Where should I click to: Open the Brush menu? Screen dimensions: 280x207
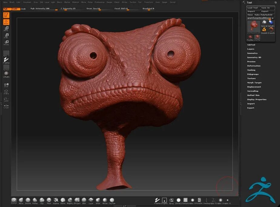(12, 2)
